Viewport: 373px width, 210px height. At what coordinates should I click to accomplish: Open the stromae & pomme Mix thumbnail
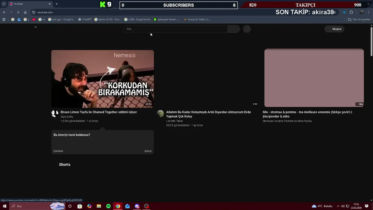point(314,78)
